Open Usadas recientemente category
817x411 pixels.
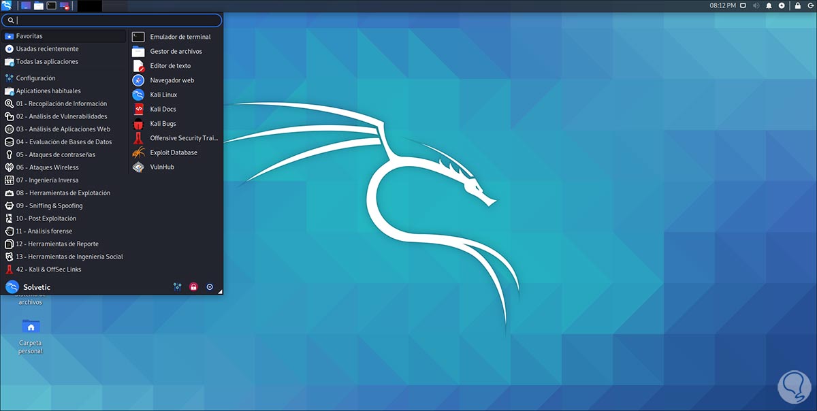(65, 49)
